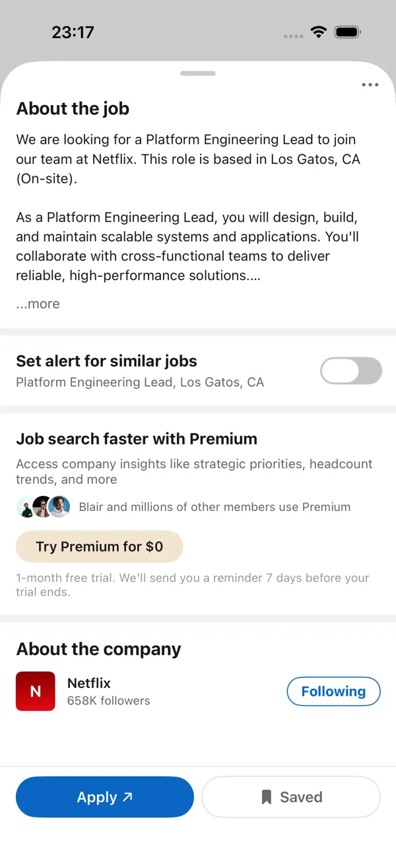Image resolution: width=396 pixels, height=861 pixels.
Task: Unfollow Netflix via the Following button
Action: [333, 691]
